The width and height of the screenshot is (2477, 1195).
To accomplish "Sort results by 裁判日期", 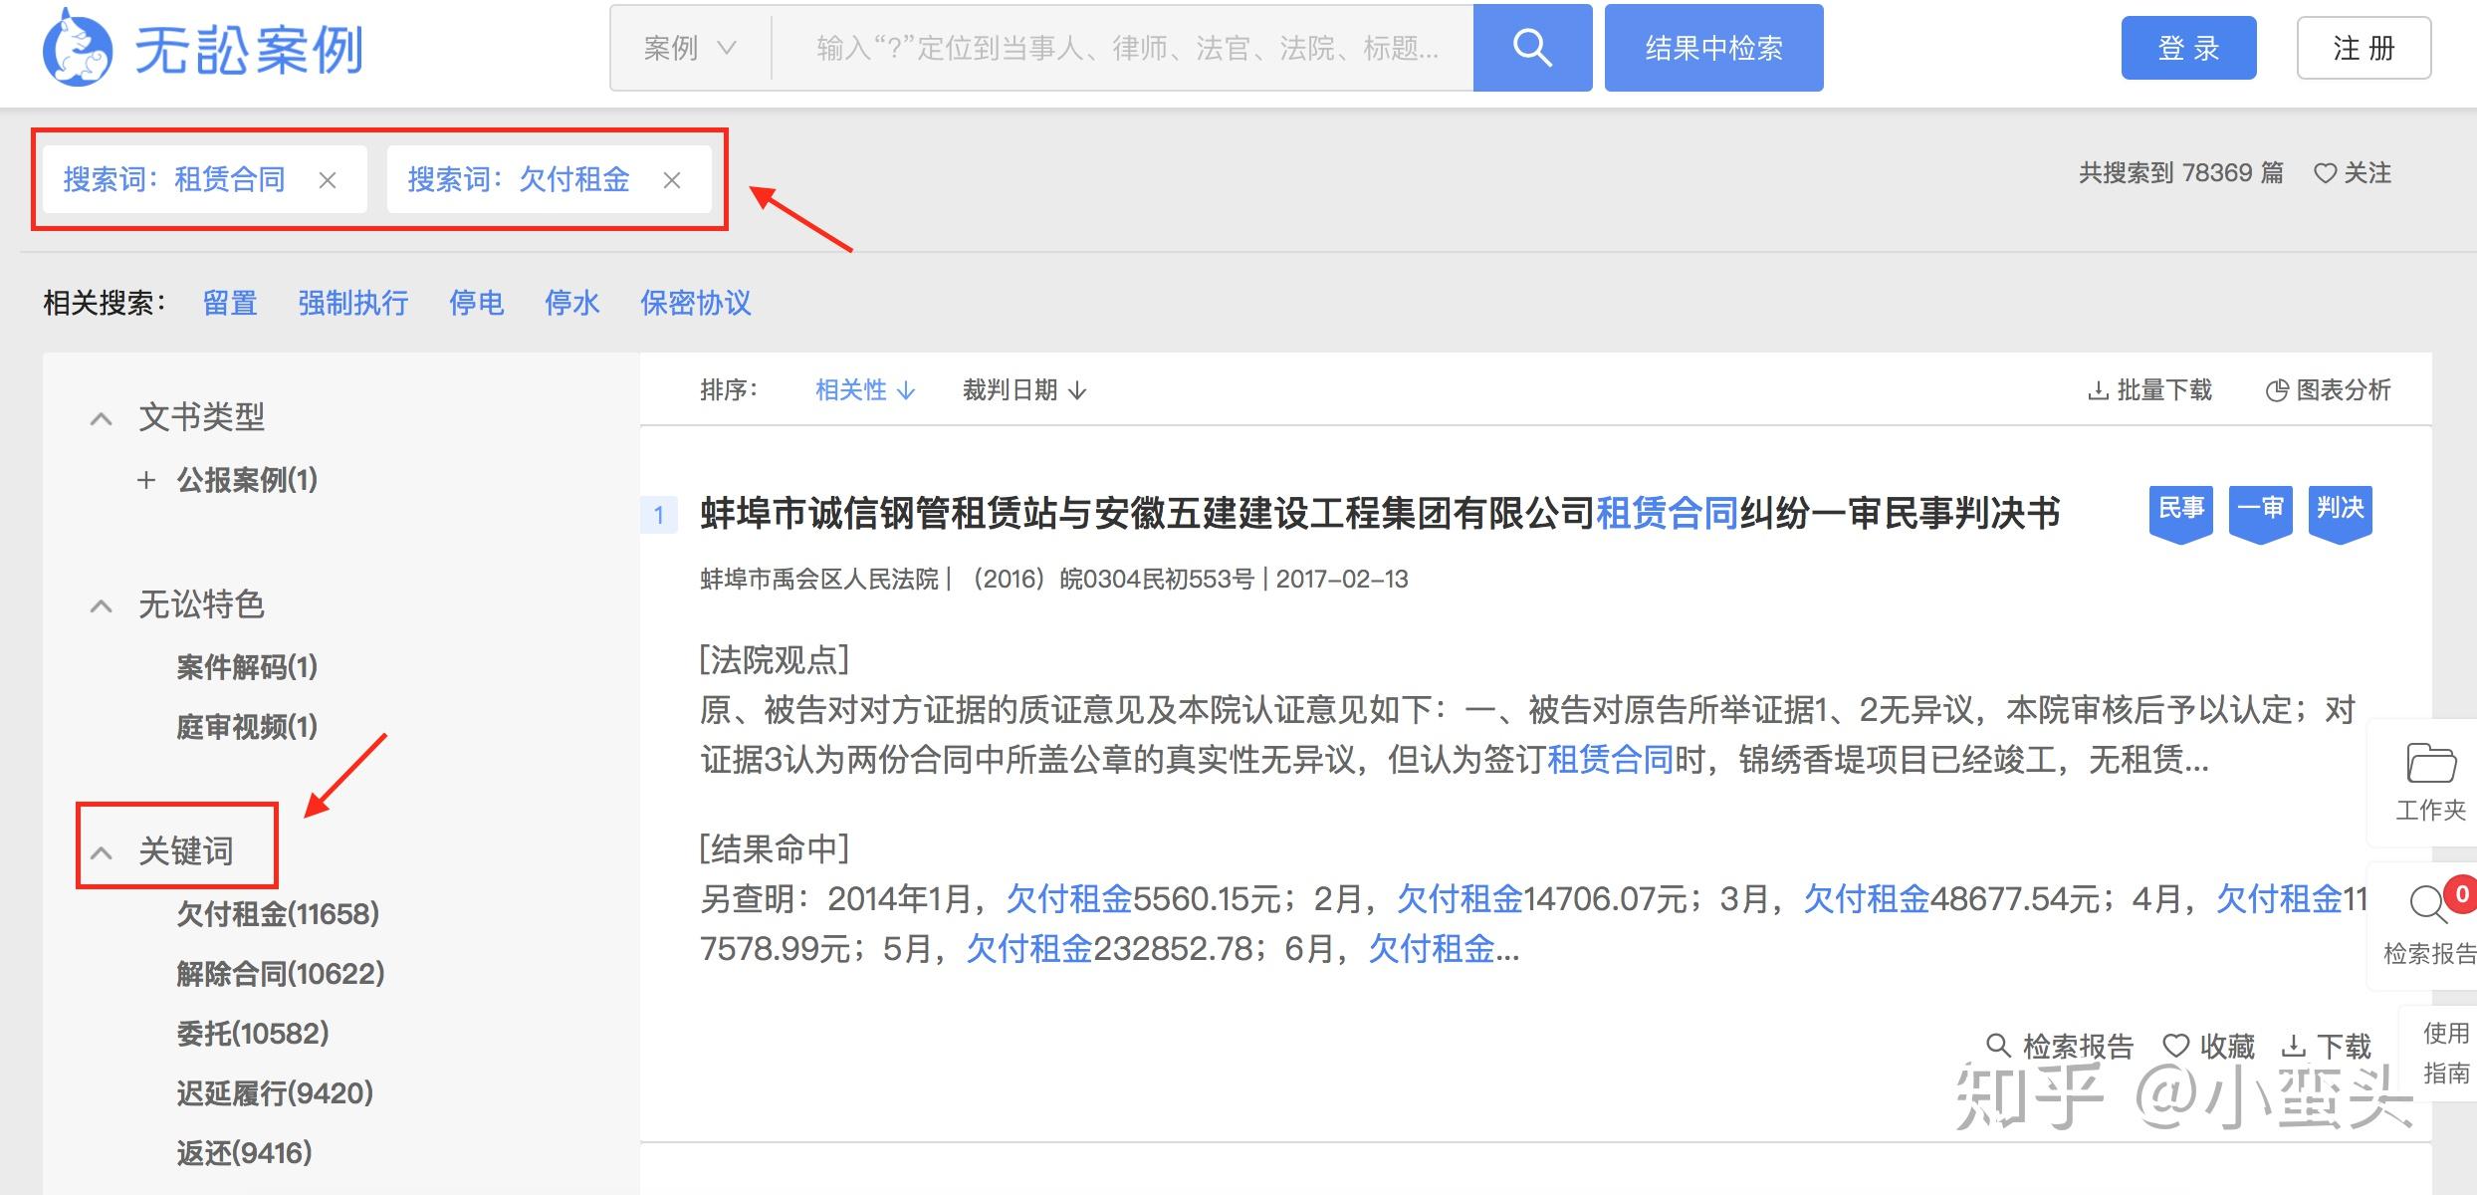I will [1024, 390].
